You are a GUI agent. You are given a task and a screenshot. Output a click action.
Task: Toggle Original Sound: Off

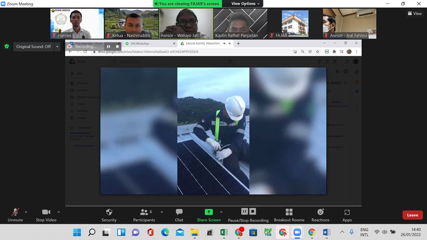33,47
